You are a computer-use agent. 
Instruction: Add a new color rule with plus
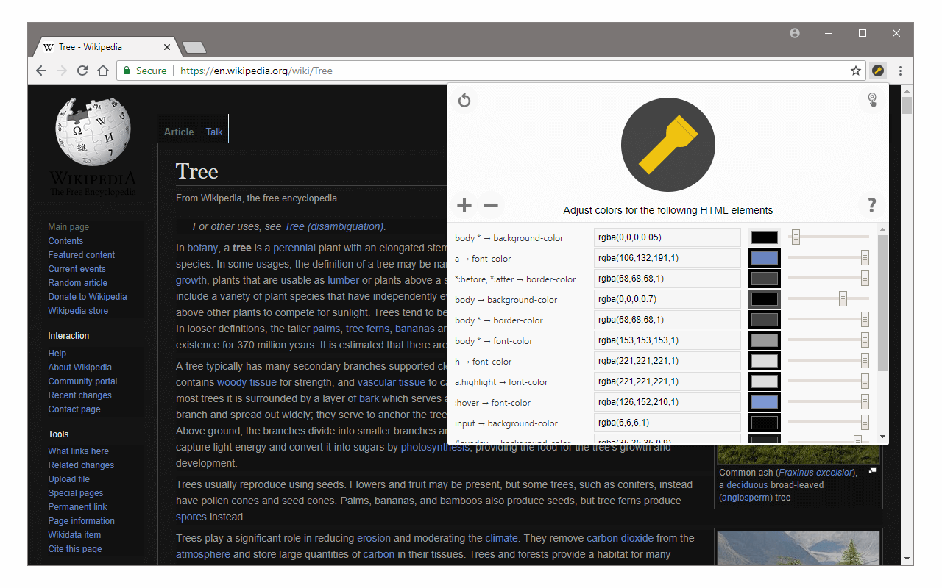(464, 205)
